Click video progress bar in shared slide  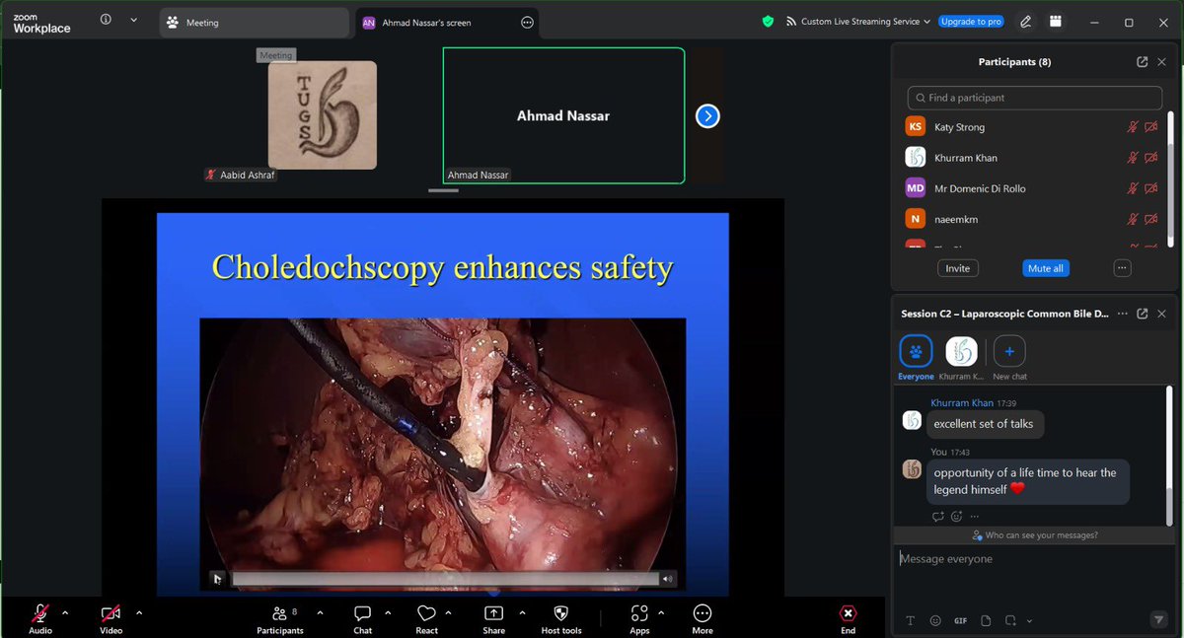[444, 579]
